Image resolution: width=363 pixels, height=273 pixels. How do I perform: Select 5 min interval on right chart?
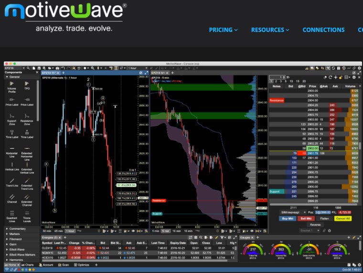click(x=166, y=231)
